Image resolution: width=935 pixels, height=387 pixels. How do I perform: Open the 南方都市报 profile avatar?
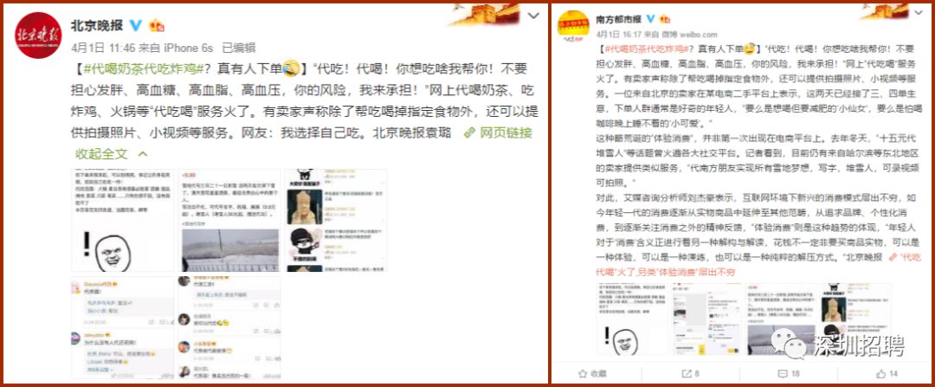tap(573, 26)
